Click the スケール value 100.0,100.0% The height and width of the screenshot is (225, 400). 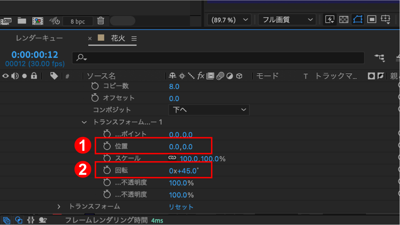[203, 159]
